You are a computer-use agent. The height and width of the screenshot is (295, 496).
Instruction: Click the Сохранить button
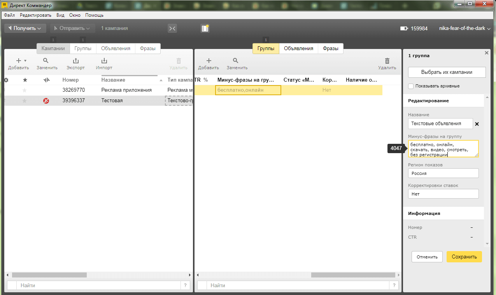coord(464,257)
